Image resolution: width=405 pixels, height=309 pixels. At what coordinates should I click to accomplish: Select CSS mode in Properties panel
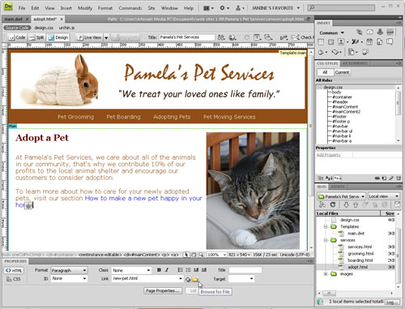pyautogui.click(x=14, y=279)
